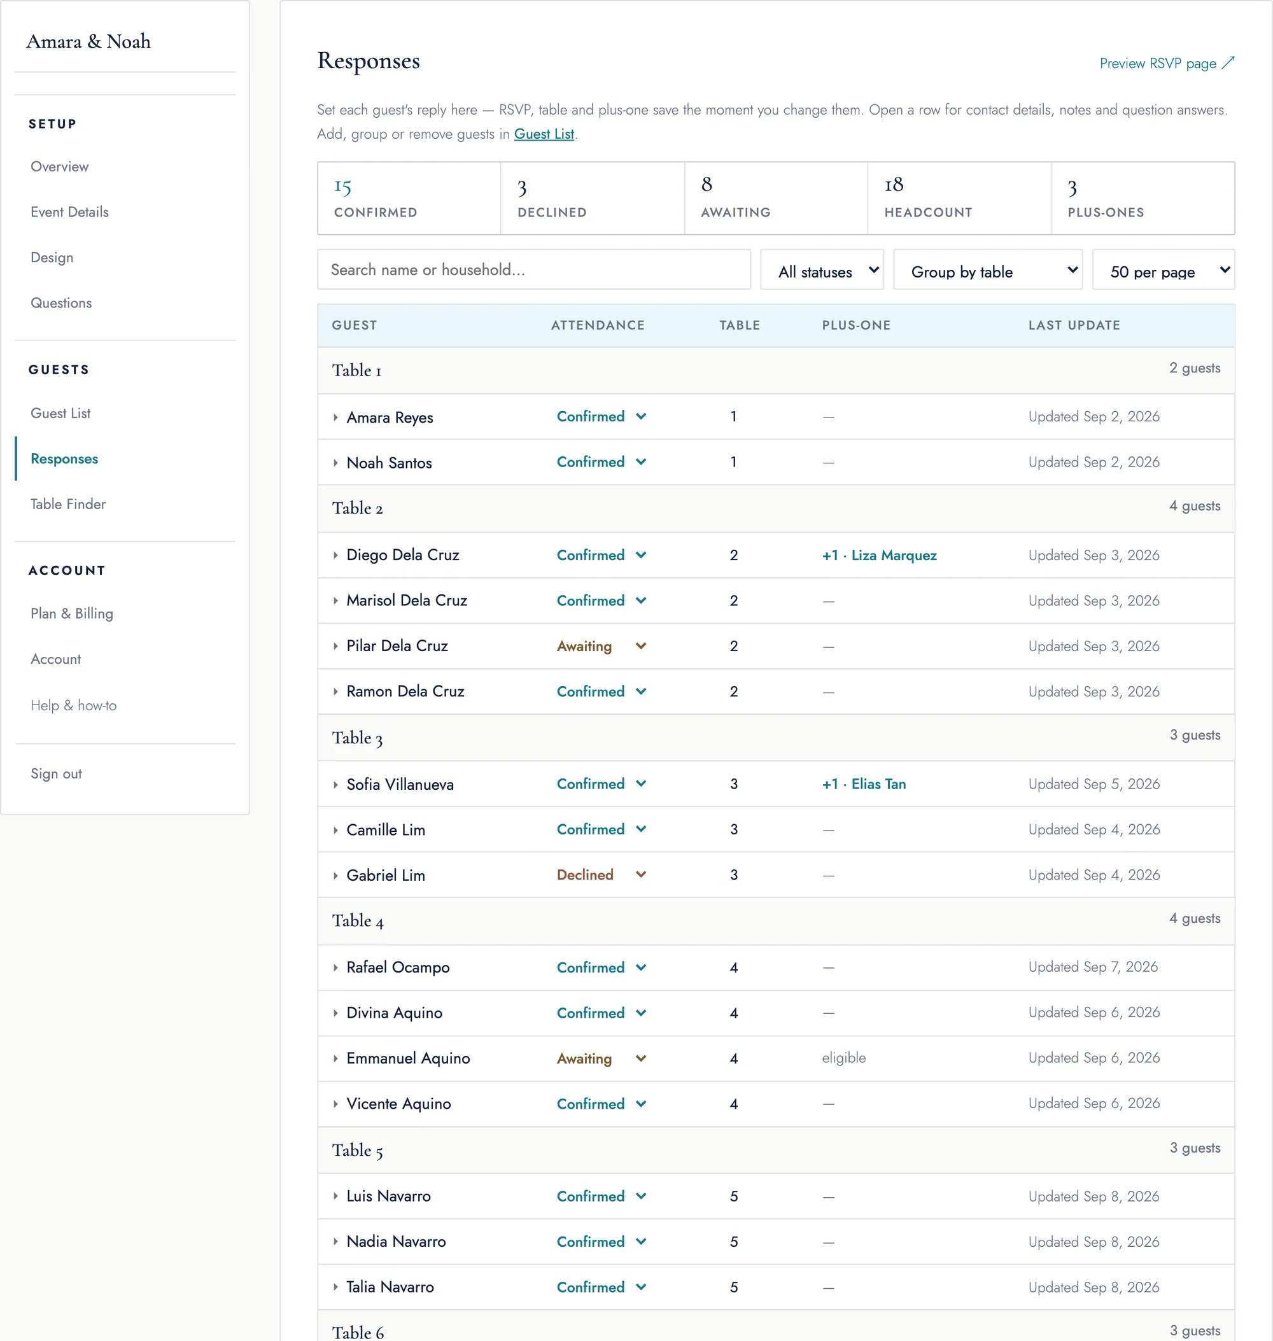Open Questions in sidebar
Image resolution: width=1273 pixels, height=1341 pixels.
[61, 304]
